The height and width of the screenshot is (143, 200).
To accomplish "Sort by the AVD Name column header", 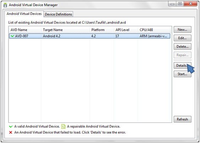I will [x=25, y=30].
